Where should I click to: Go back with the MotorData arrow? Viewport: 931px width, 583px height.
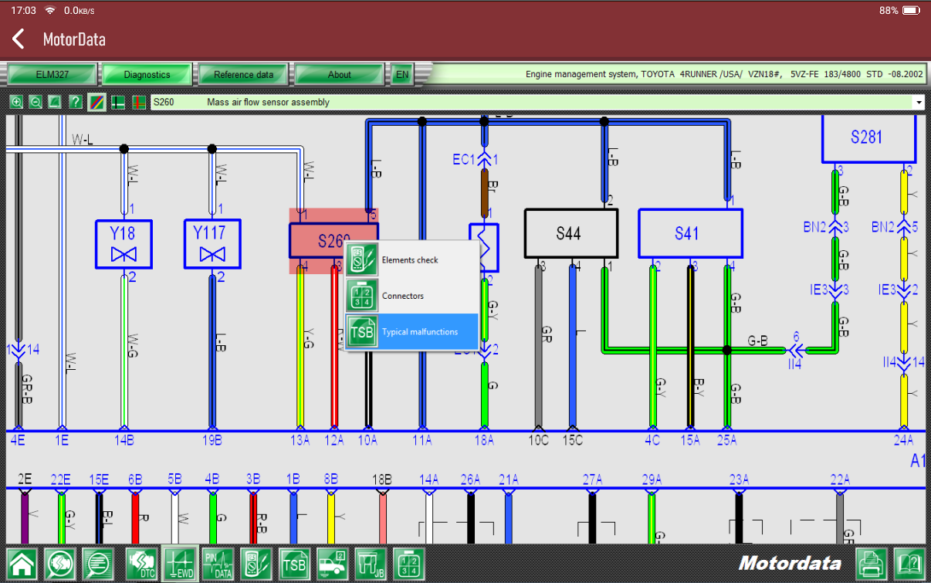click(19, 39)
